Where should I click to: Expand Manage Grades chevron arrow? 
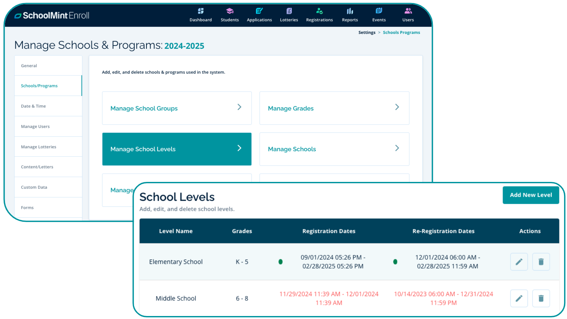pyautogui.click(x=397, y=107)
